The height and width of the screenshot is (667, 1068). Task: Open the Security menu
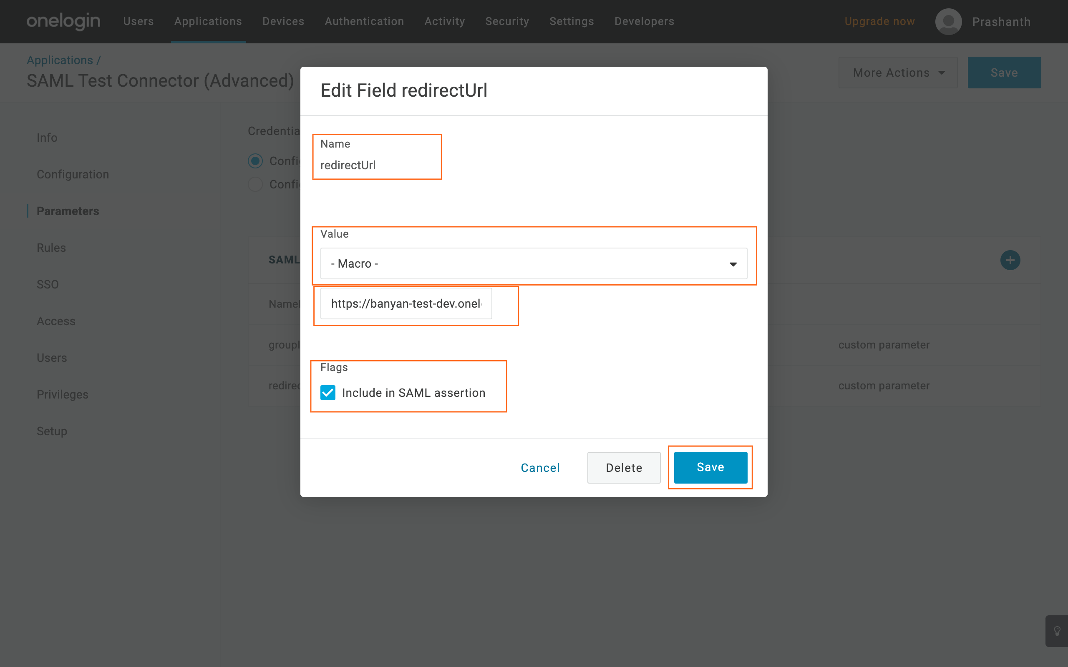tap(506, 21)
